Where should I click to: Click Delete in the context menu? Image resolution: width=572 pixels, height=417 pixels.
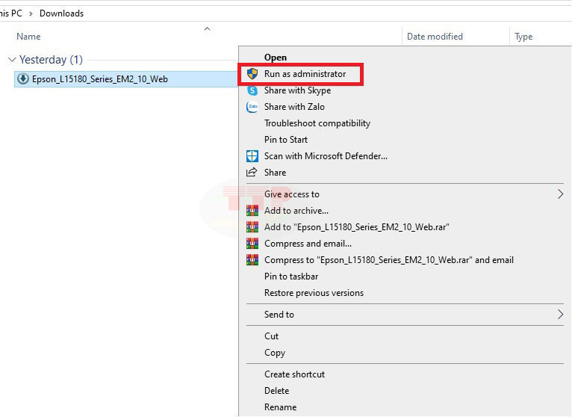click(x=276, y=391)
